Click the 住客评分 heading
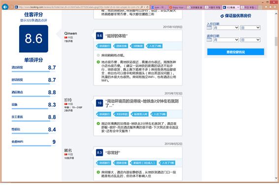 pos(33,15)
